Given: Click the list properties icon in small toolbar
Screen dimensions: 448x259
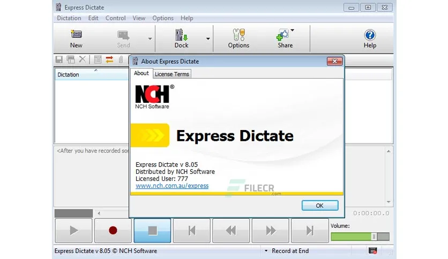Looking at the screenshot, I should 98,59.
